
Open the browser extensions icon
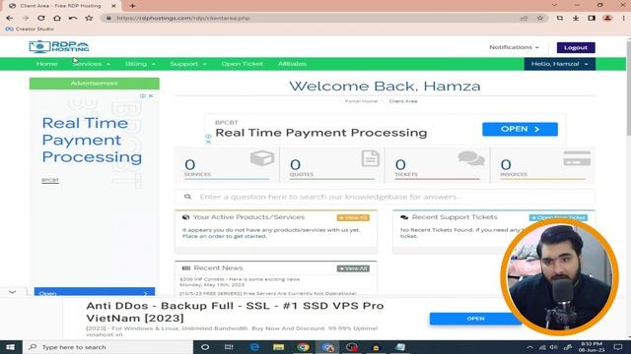pyautogui.click(x=560, y=18)
